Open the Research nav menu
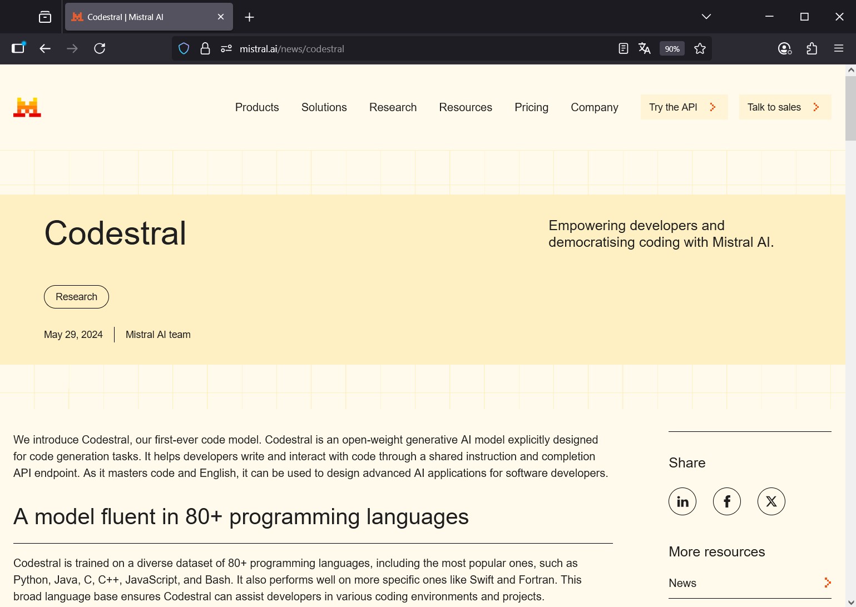This screenshot has width=856, height=607. pyautogui.click(x=393, y=107)
